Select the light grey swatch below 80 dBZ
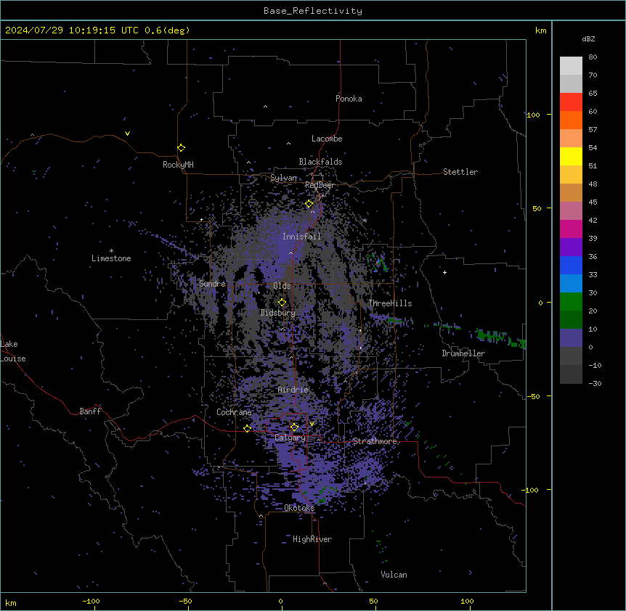Image resolution: width=626 pixels, height=611 pixels. (571, 65)
